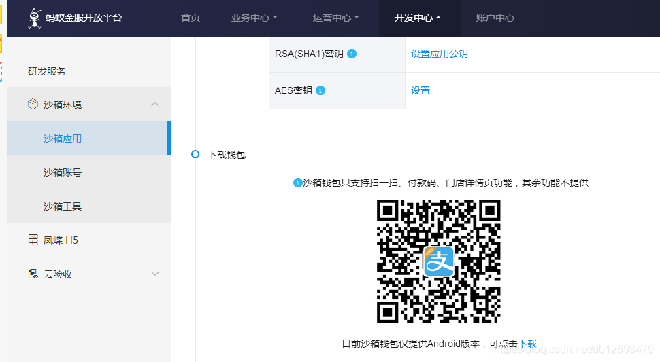Click the 下载钱包 heading text
Viewport: 660px width, 362px height.
[x=227, y=155]
